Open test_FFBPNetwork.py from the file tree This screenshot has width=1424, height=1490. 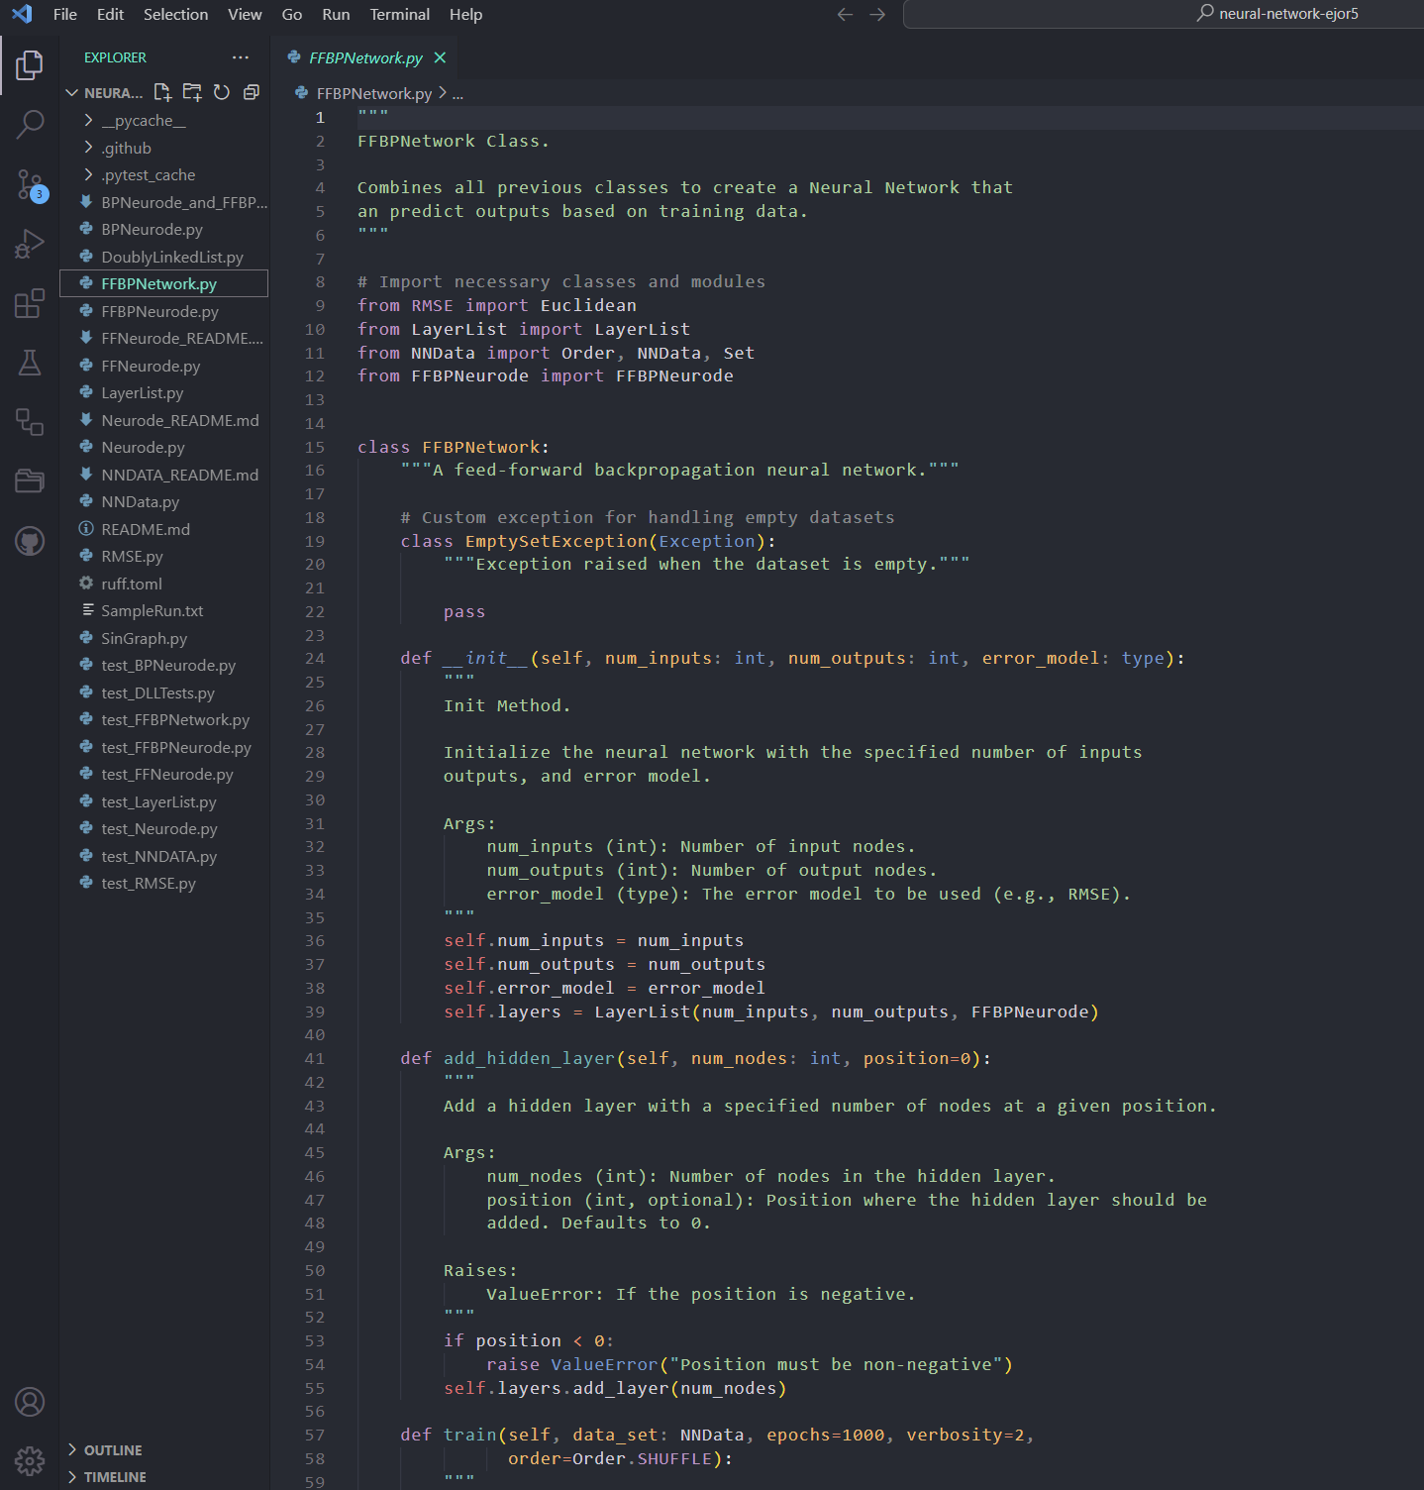(x=164, y=719)
